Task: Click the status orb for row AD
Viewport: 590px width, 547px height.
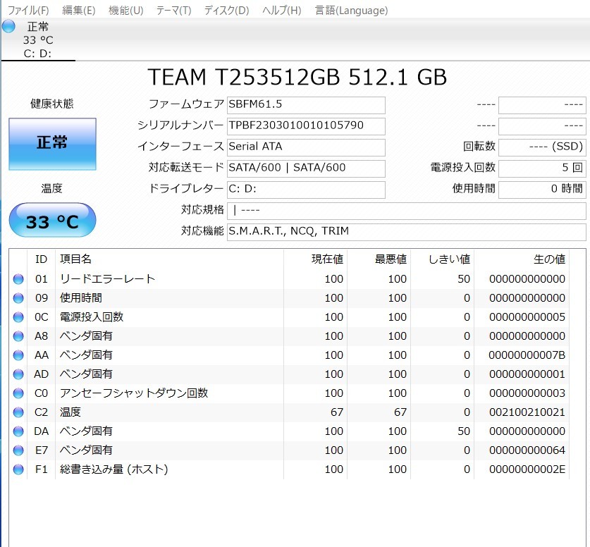Action: 18,374
